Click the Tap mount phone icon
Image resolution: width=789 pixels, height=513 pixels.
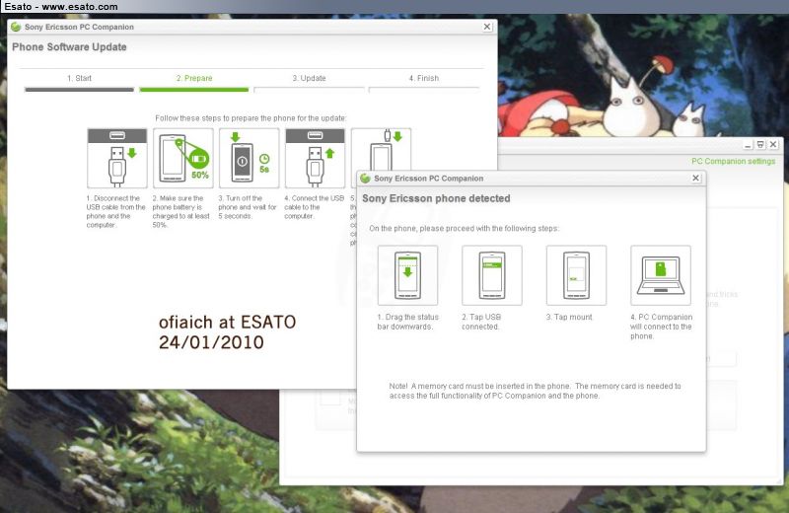(576, 275)
